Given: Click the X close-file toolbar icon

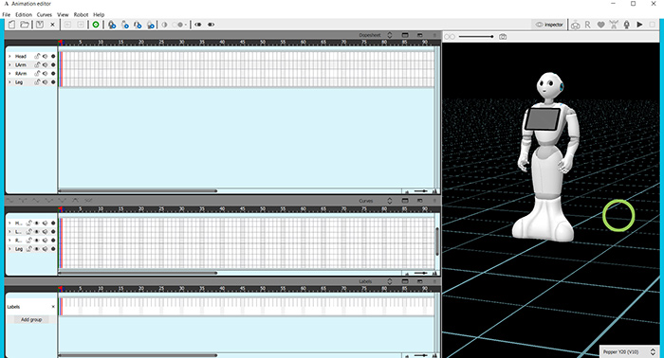Looking at the screenshot, I should click(x=52, y=25).
